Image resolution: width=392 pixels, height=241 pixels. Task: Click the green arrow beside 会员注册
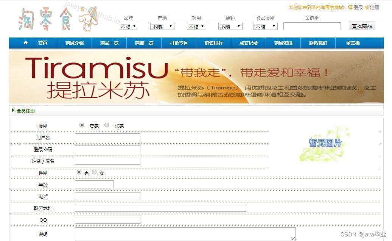(x=13, y=111)
